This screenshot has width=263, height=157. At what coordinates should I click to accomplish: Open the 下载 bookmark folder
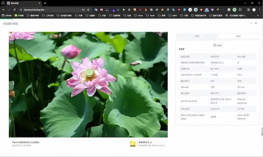coord(184,15)
